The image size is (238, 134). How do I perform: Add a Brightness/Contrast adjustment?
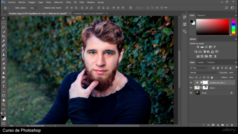[x=197, y=47]
